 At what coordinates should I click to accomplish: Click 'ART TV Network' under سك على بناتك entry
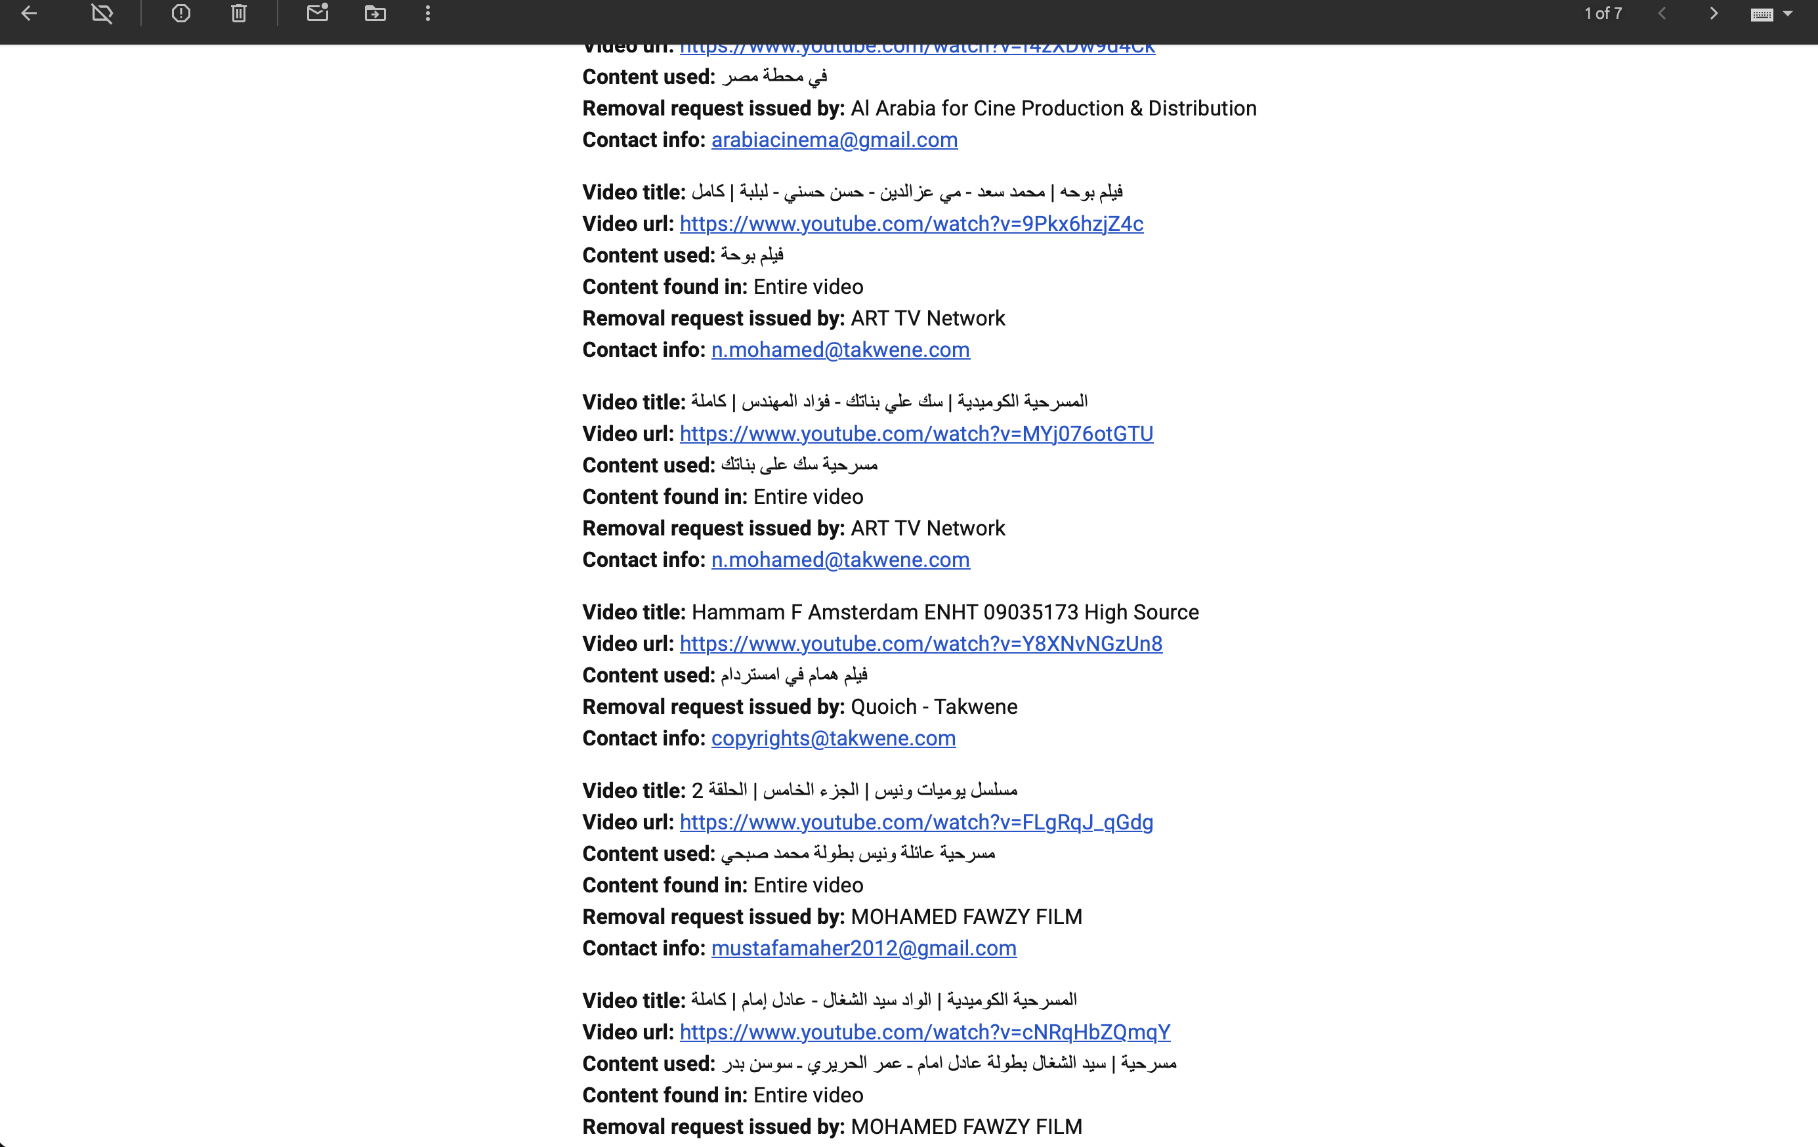point(928,528)
